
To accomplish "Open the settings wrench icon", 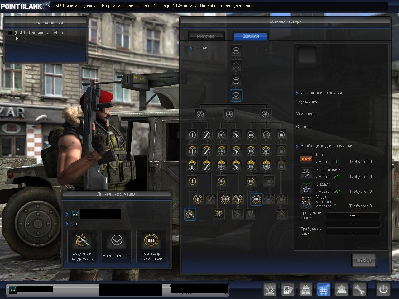I will tap(359, 290).
